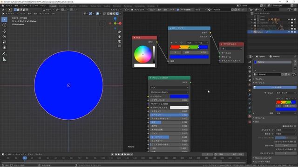
Task: Jump to timeline start with the rewind button
Action: tap(116, 154)
